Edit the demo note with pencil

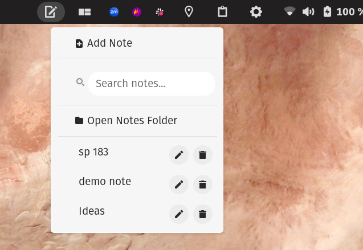click(x=179, y=185)
